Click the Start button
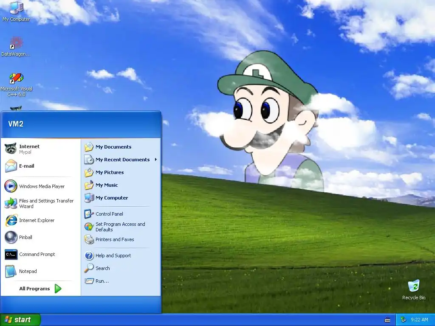Image resolution: width=435 pixels, height=326 pixels. pyautogui.click(x=20, y=320)
